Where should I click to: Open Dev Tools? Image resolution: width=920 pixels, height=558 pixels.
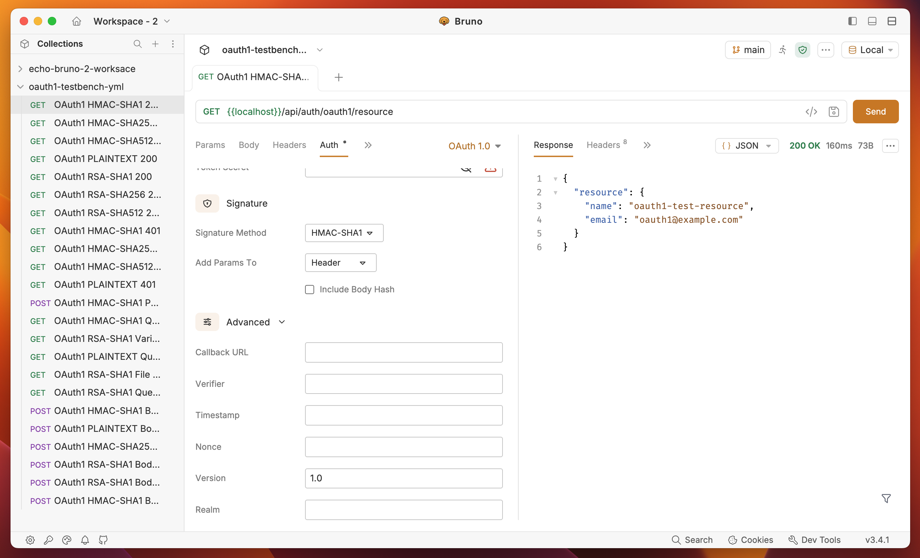[814, 540]
